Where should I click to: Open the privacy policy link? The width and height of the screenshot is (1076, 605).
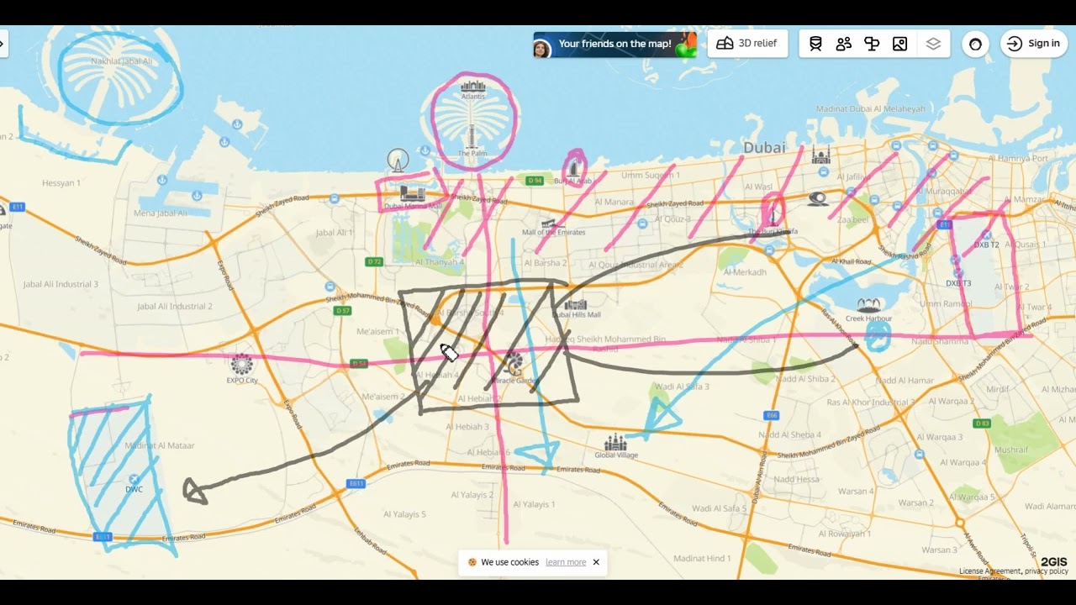(1047, 571)
